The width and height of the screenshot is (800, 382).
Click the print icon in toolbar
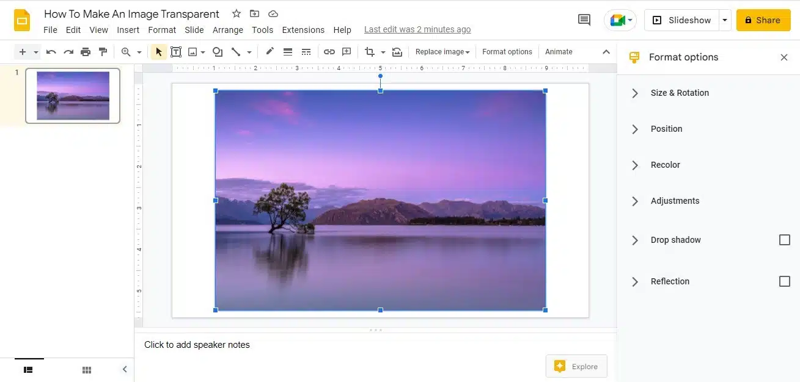[86, 52]
